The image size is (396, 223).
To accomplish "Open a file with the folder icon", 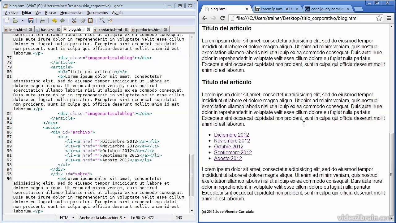I will click(15, 21).
